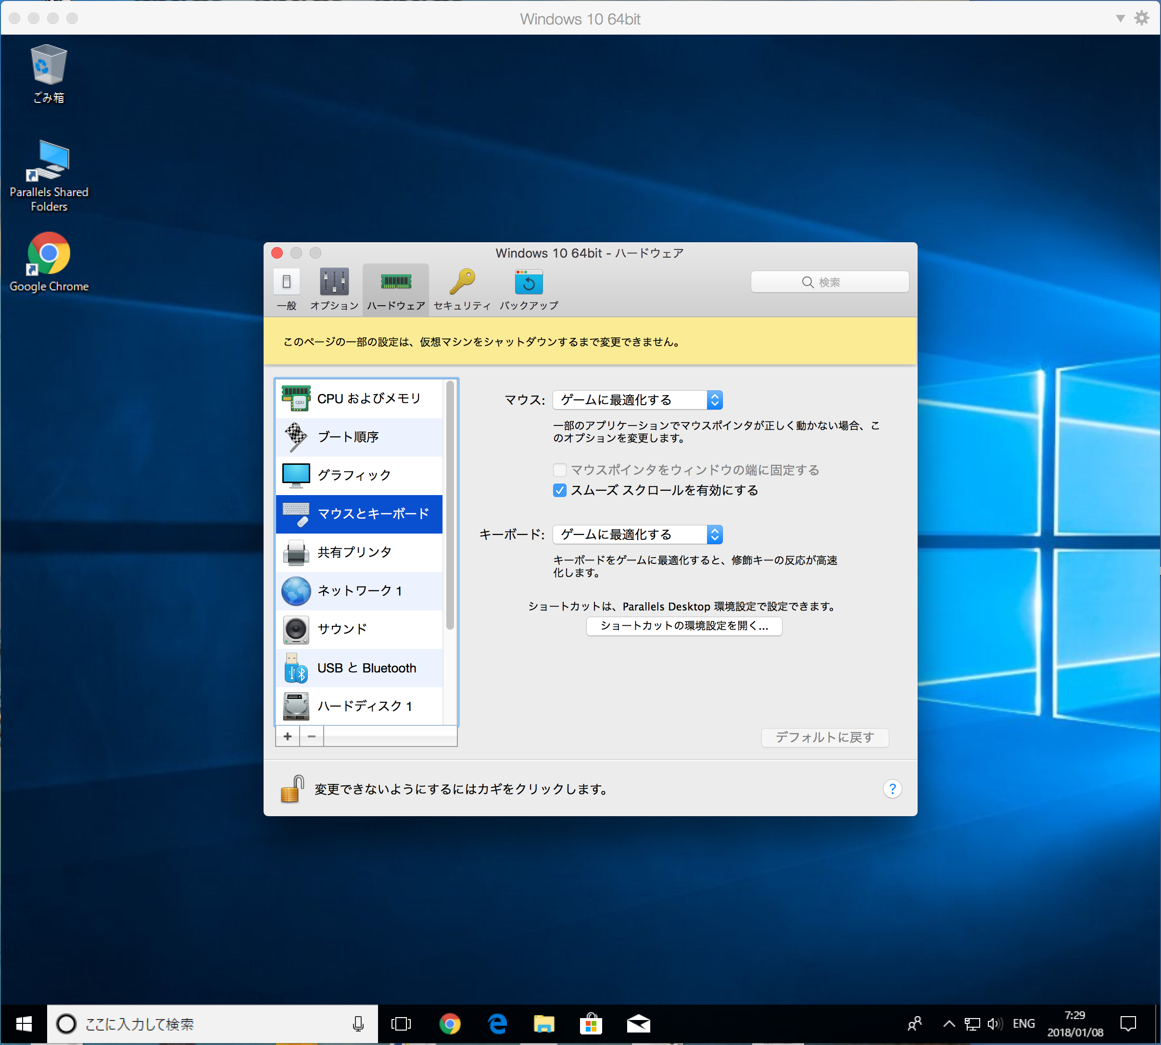Screen dimensions: 1161x1045
Task: Click ショートカットの環境設定を開く button
Action: 692,625
